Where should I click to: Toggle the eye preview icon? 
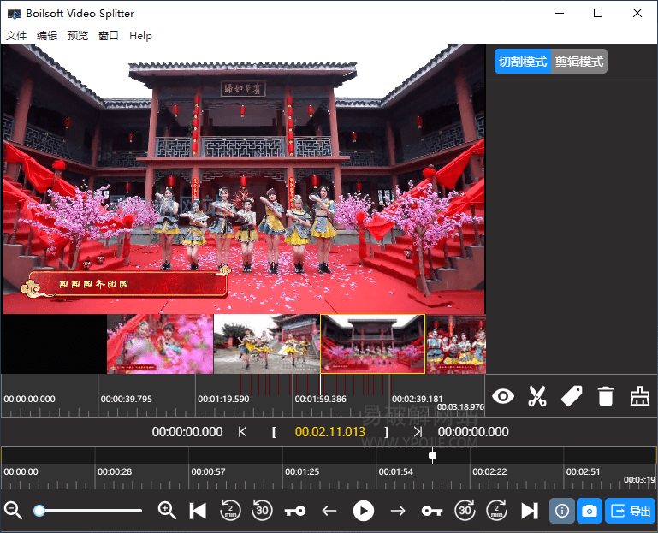pos(503,396)
